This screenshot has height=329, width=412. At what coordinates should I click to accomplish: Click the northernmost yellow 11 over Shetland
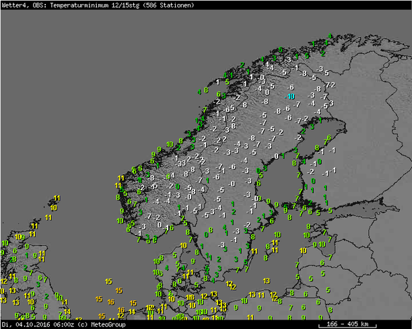[56, 198]
